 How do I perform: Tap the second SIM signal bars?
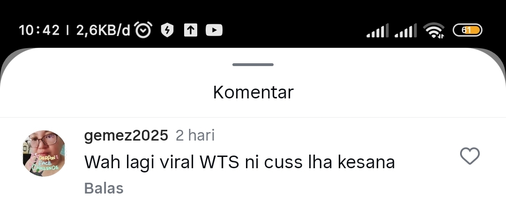tap(406, 30)
